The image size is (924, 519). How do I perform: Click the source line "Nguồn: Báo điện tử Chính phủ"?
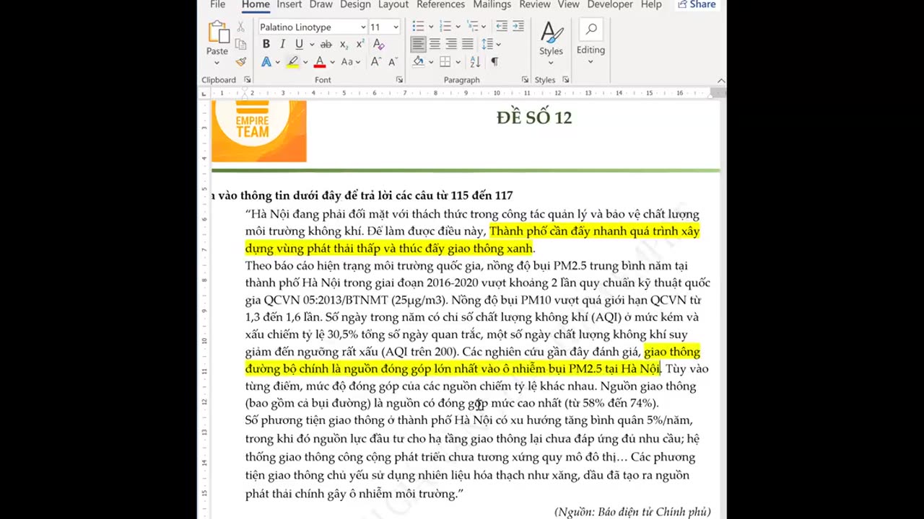[x=632, y=512]
